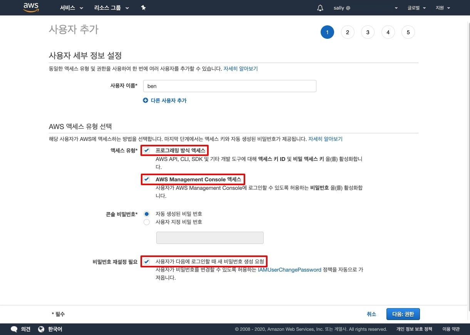Open the IAMUserChangePassword policy link
The width and height of the screenshot is (470, 335).
pyautogui.click(x=289, y=270)
